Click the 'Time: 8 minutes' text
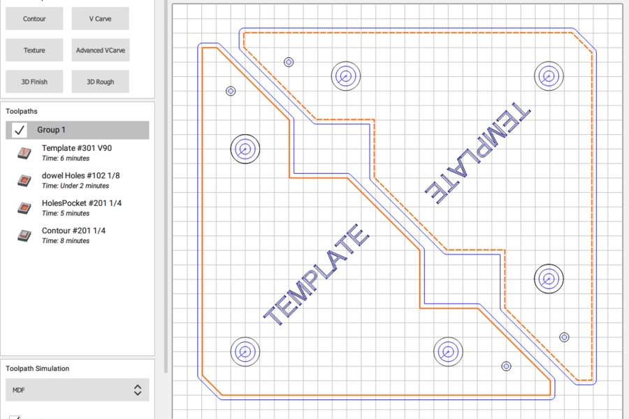629x419 pixels. (x=66, y=241)
